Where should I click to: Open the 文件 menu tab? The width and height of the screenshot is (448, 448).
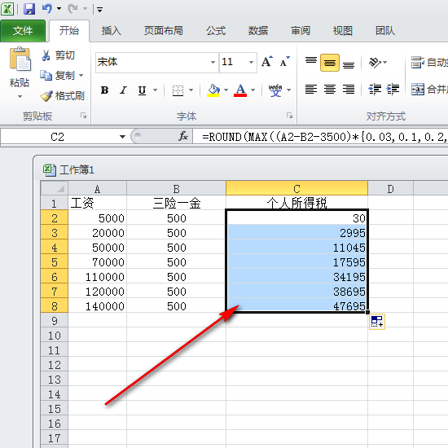[x=23, y=31]
